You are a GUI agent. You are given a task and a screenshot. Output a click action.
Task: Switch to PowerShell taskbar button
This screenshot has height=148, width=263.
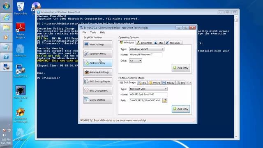[x=6, y=57]
